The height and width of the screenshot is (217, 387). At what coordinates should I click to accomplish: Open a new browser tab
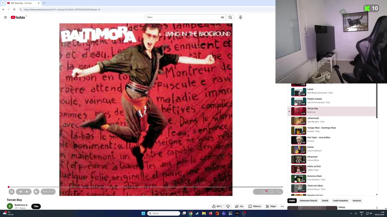tap(44, 3)
